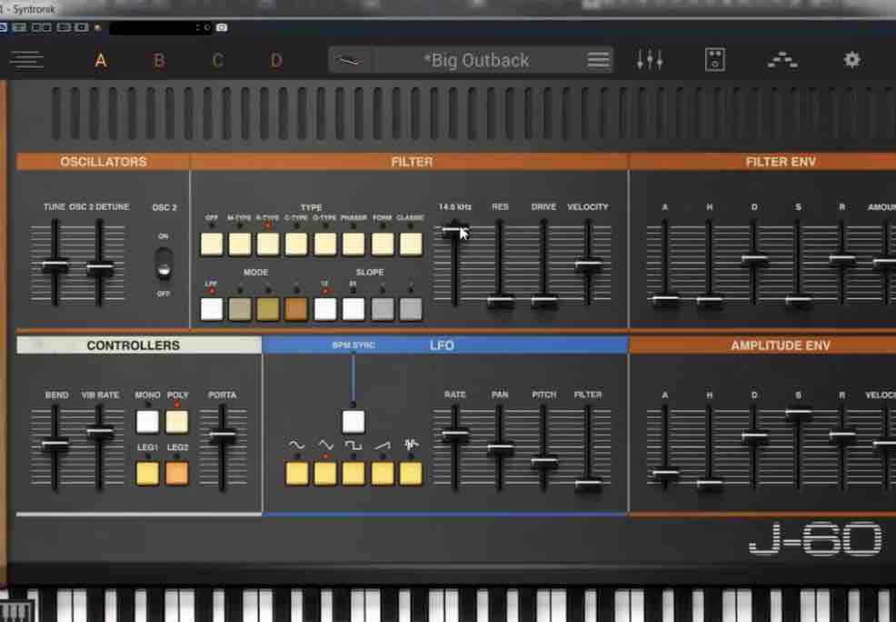Click the filter VELOCITY slider handle

pos(588,265)
